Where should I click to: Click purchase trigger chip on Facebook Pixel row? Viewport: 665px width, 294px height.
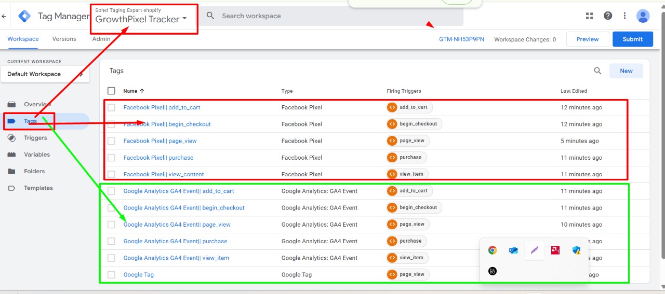pos(407,157)
